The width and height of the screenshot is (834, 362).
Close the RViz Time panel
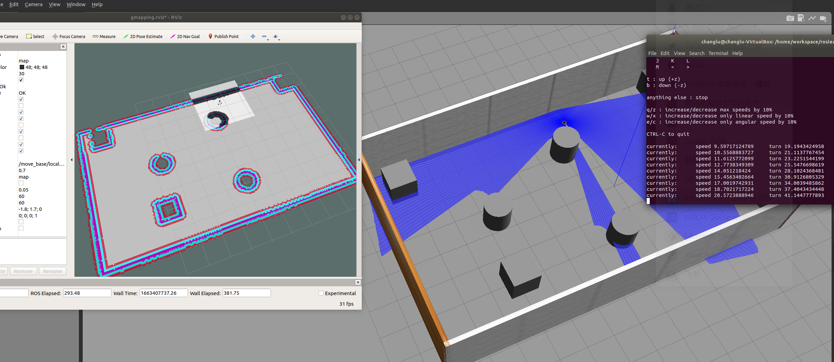358,282
